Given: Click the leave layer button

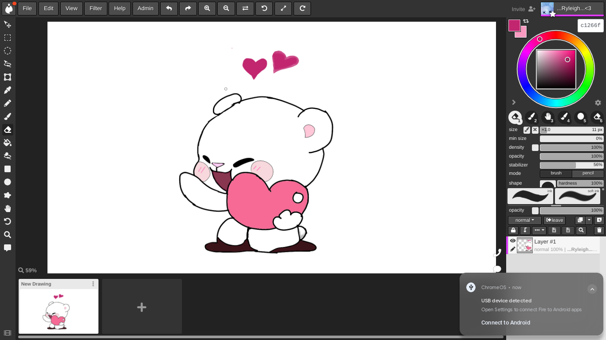Looking at the screenshot, I should [x=555, y=220].
